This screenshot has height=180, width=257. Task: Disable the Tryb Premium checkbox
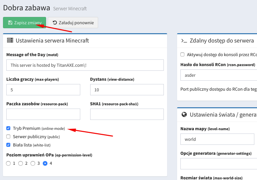[9, 128]
